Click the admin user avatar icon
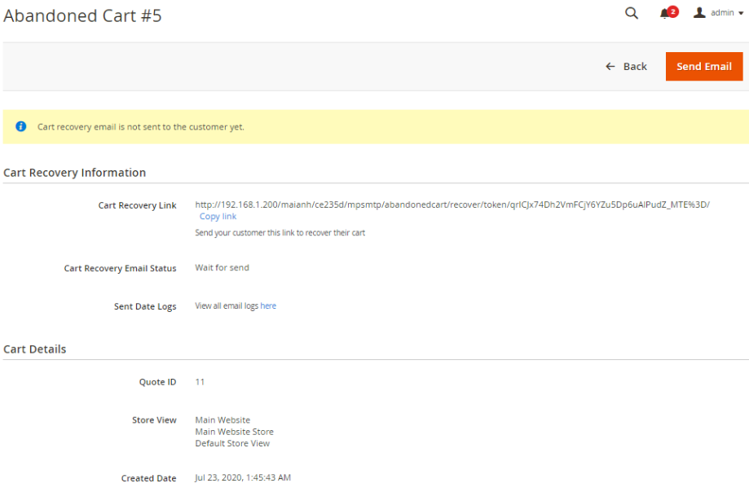 tap(699, 13)
